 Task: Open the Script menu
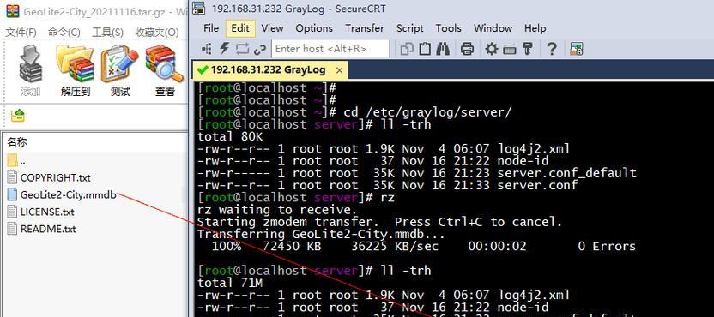click(409, 28)
